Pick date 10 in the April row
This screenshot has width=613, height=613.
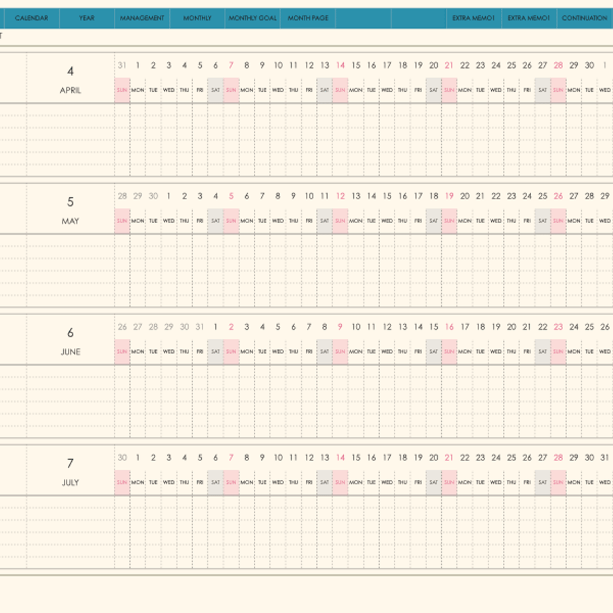278,65
